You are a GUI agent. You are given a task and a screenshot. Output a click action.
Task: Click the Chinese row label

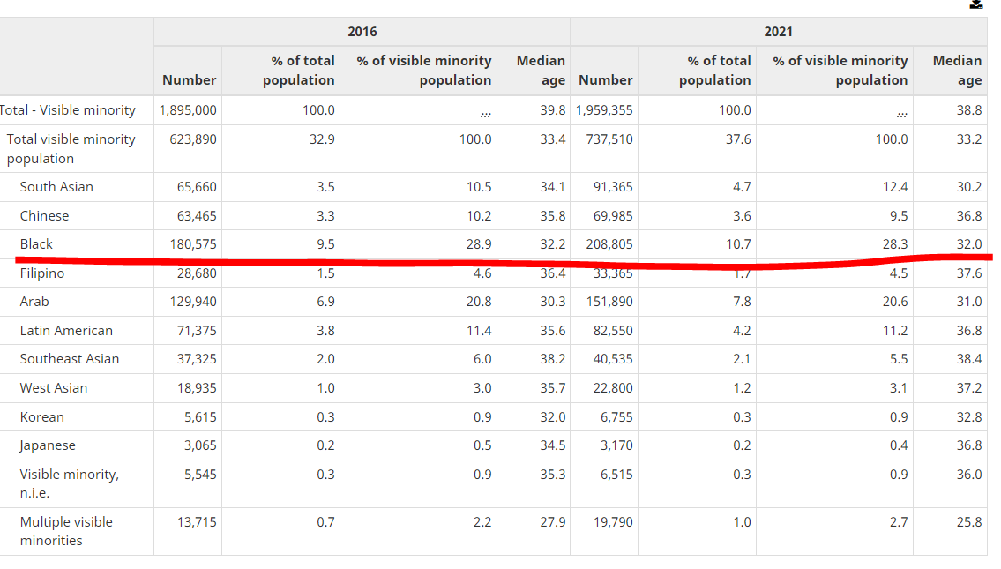coord(44,216)
